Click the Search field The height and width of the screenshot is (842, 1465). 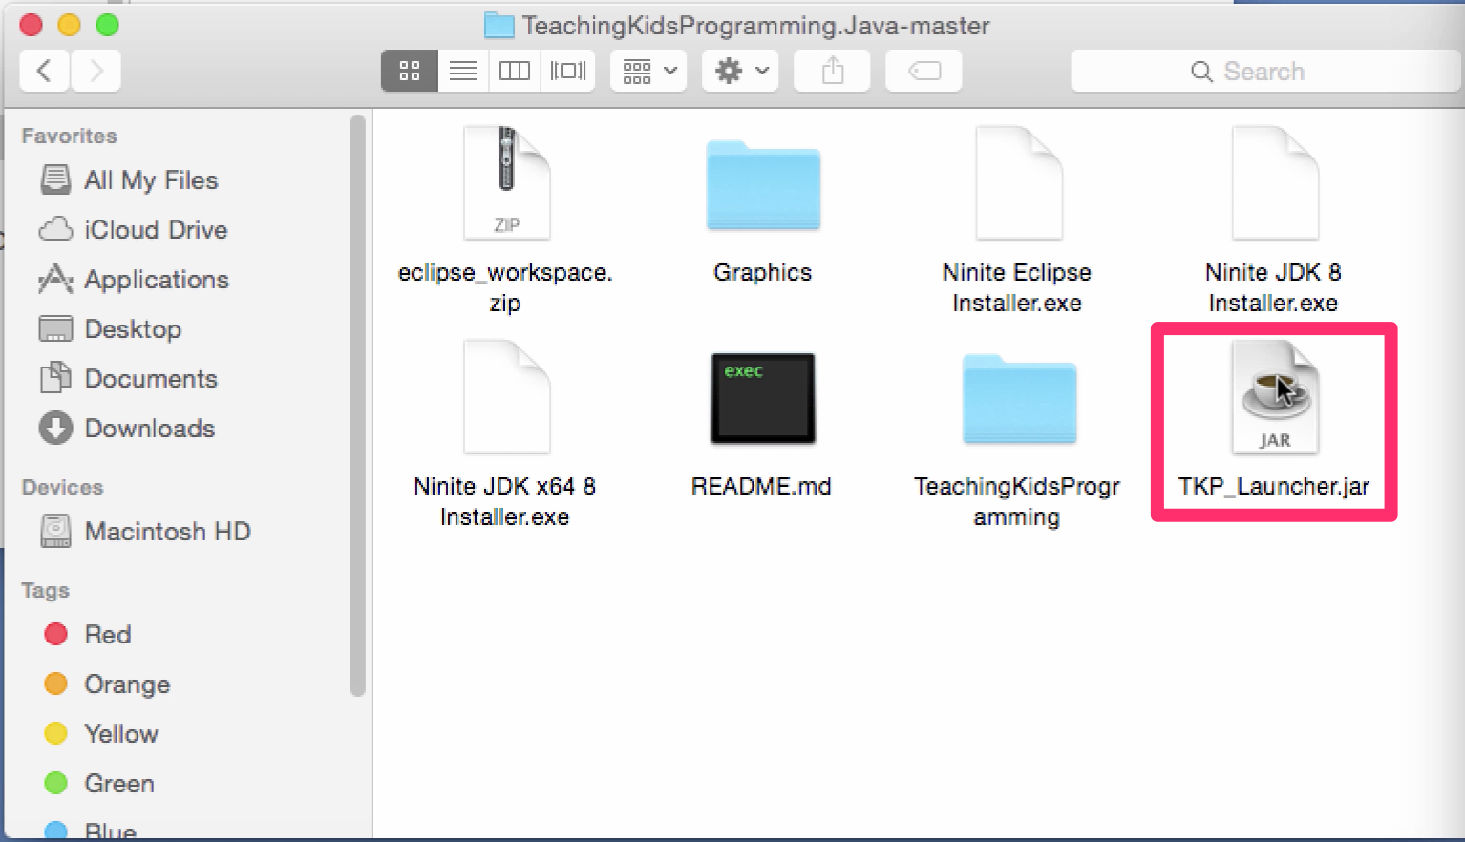1263,72
